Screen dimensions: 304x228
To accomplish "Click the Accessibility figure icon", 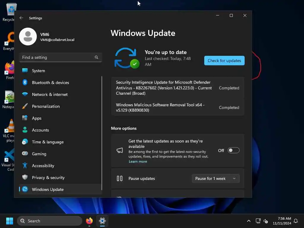I will point(25,165).
